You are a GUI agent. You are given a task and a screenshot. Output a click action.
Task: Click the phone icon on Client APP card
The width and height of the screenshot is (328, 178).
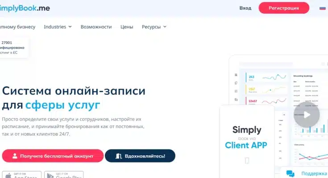pos(247,161)
